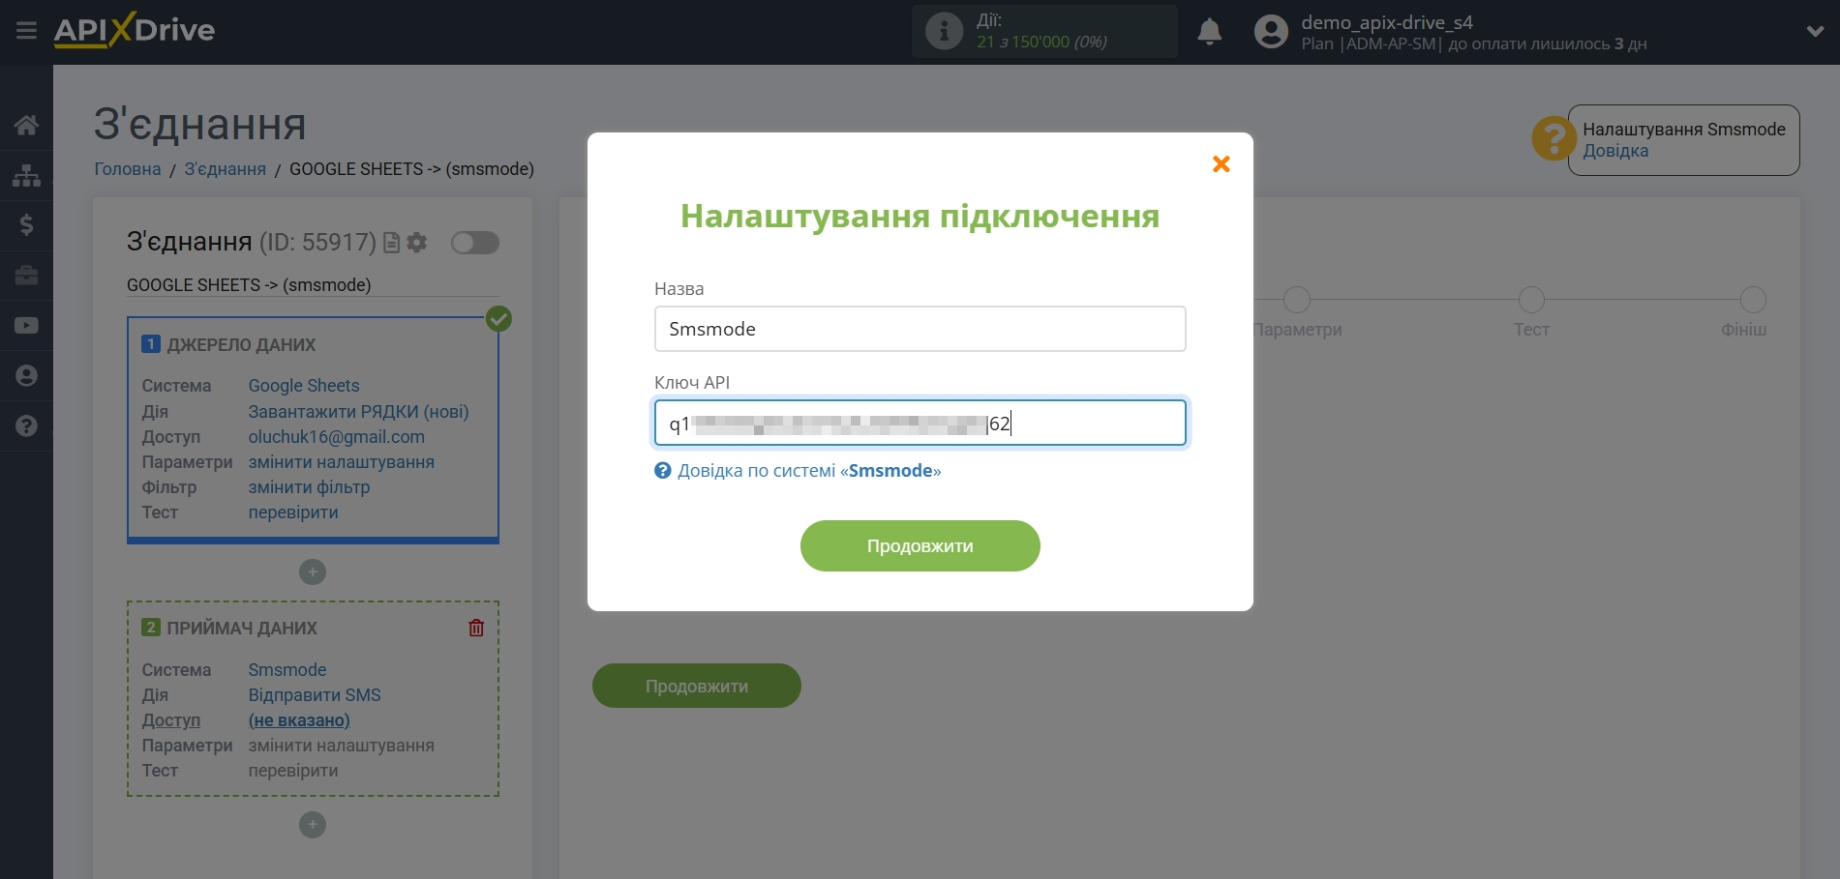Add a step below data source block
Viewport: 1840px width, 879px height.
click(x=312, y=572)
